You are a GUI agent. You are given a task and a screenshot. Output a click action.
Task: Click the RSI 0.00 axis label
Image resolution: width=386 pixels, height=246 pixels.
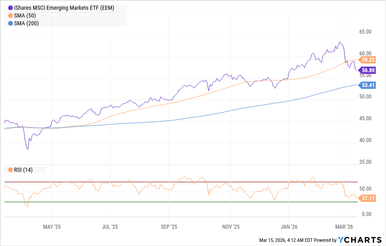(x=366, y=214)
